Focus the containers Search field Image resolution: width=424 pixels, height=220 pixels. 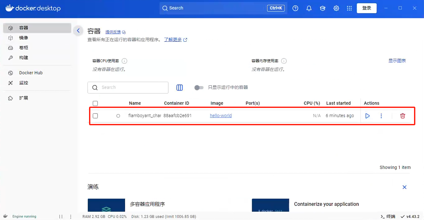point(128,87)
